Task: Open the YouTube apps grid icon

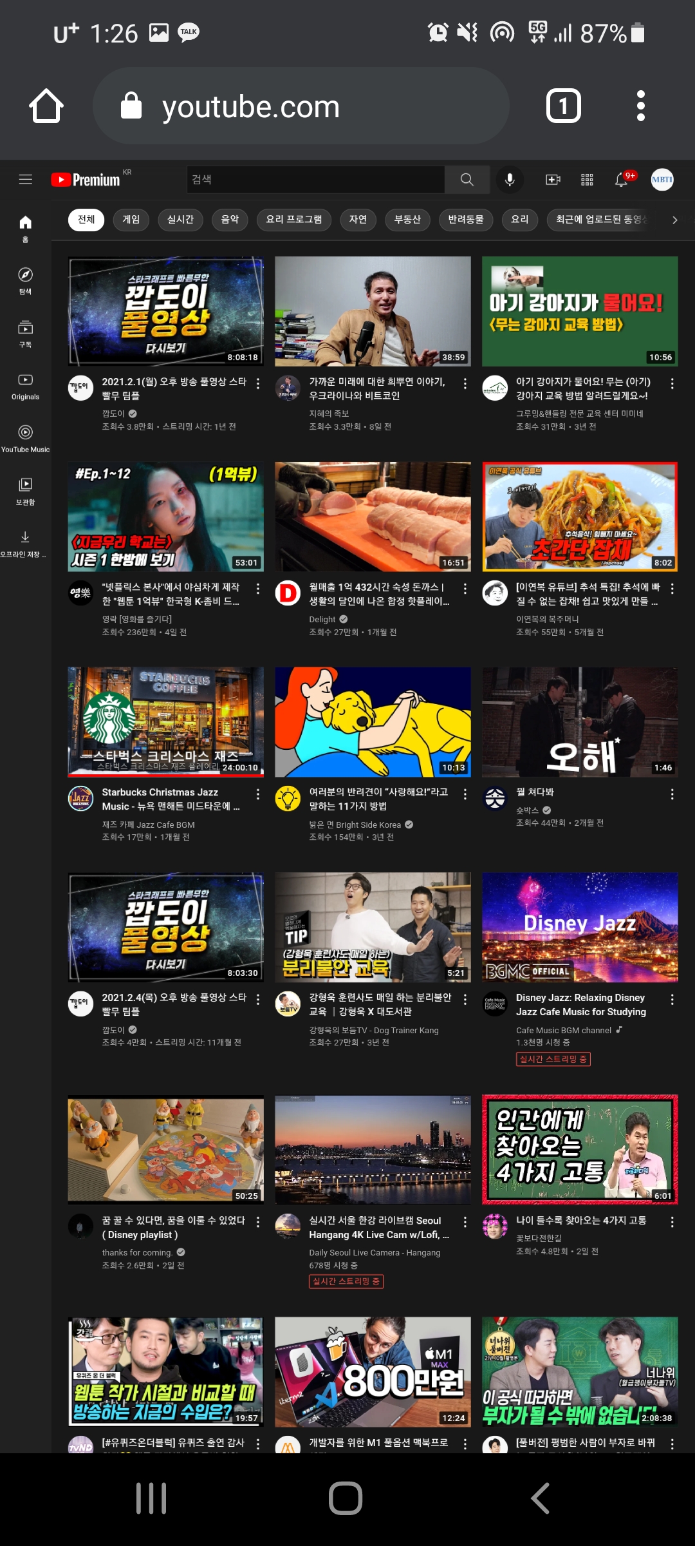Action: pos(587,180)
